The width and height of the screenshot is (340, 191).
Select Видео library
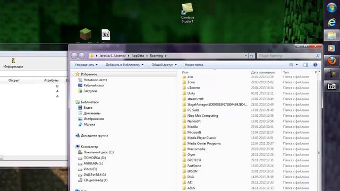(88, 108)
